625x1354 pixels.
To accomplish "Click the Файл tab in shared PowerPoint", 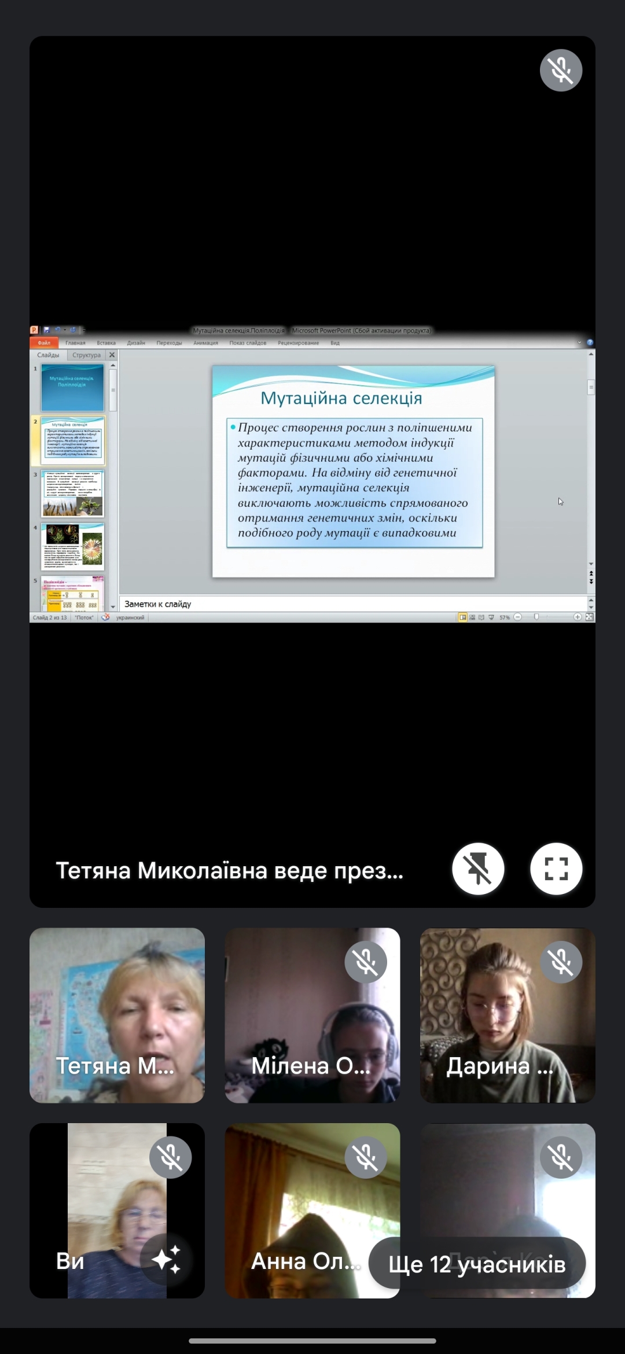I will click(45, 343).
